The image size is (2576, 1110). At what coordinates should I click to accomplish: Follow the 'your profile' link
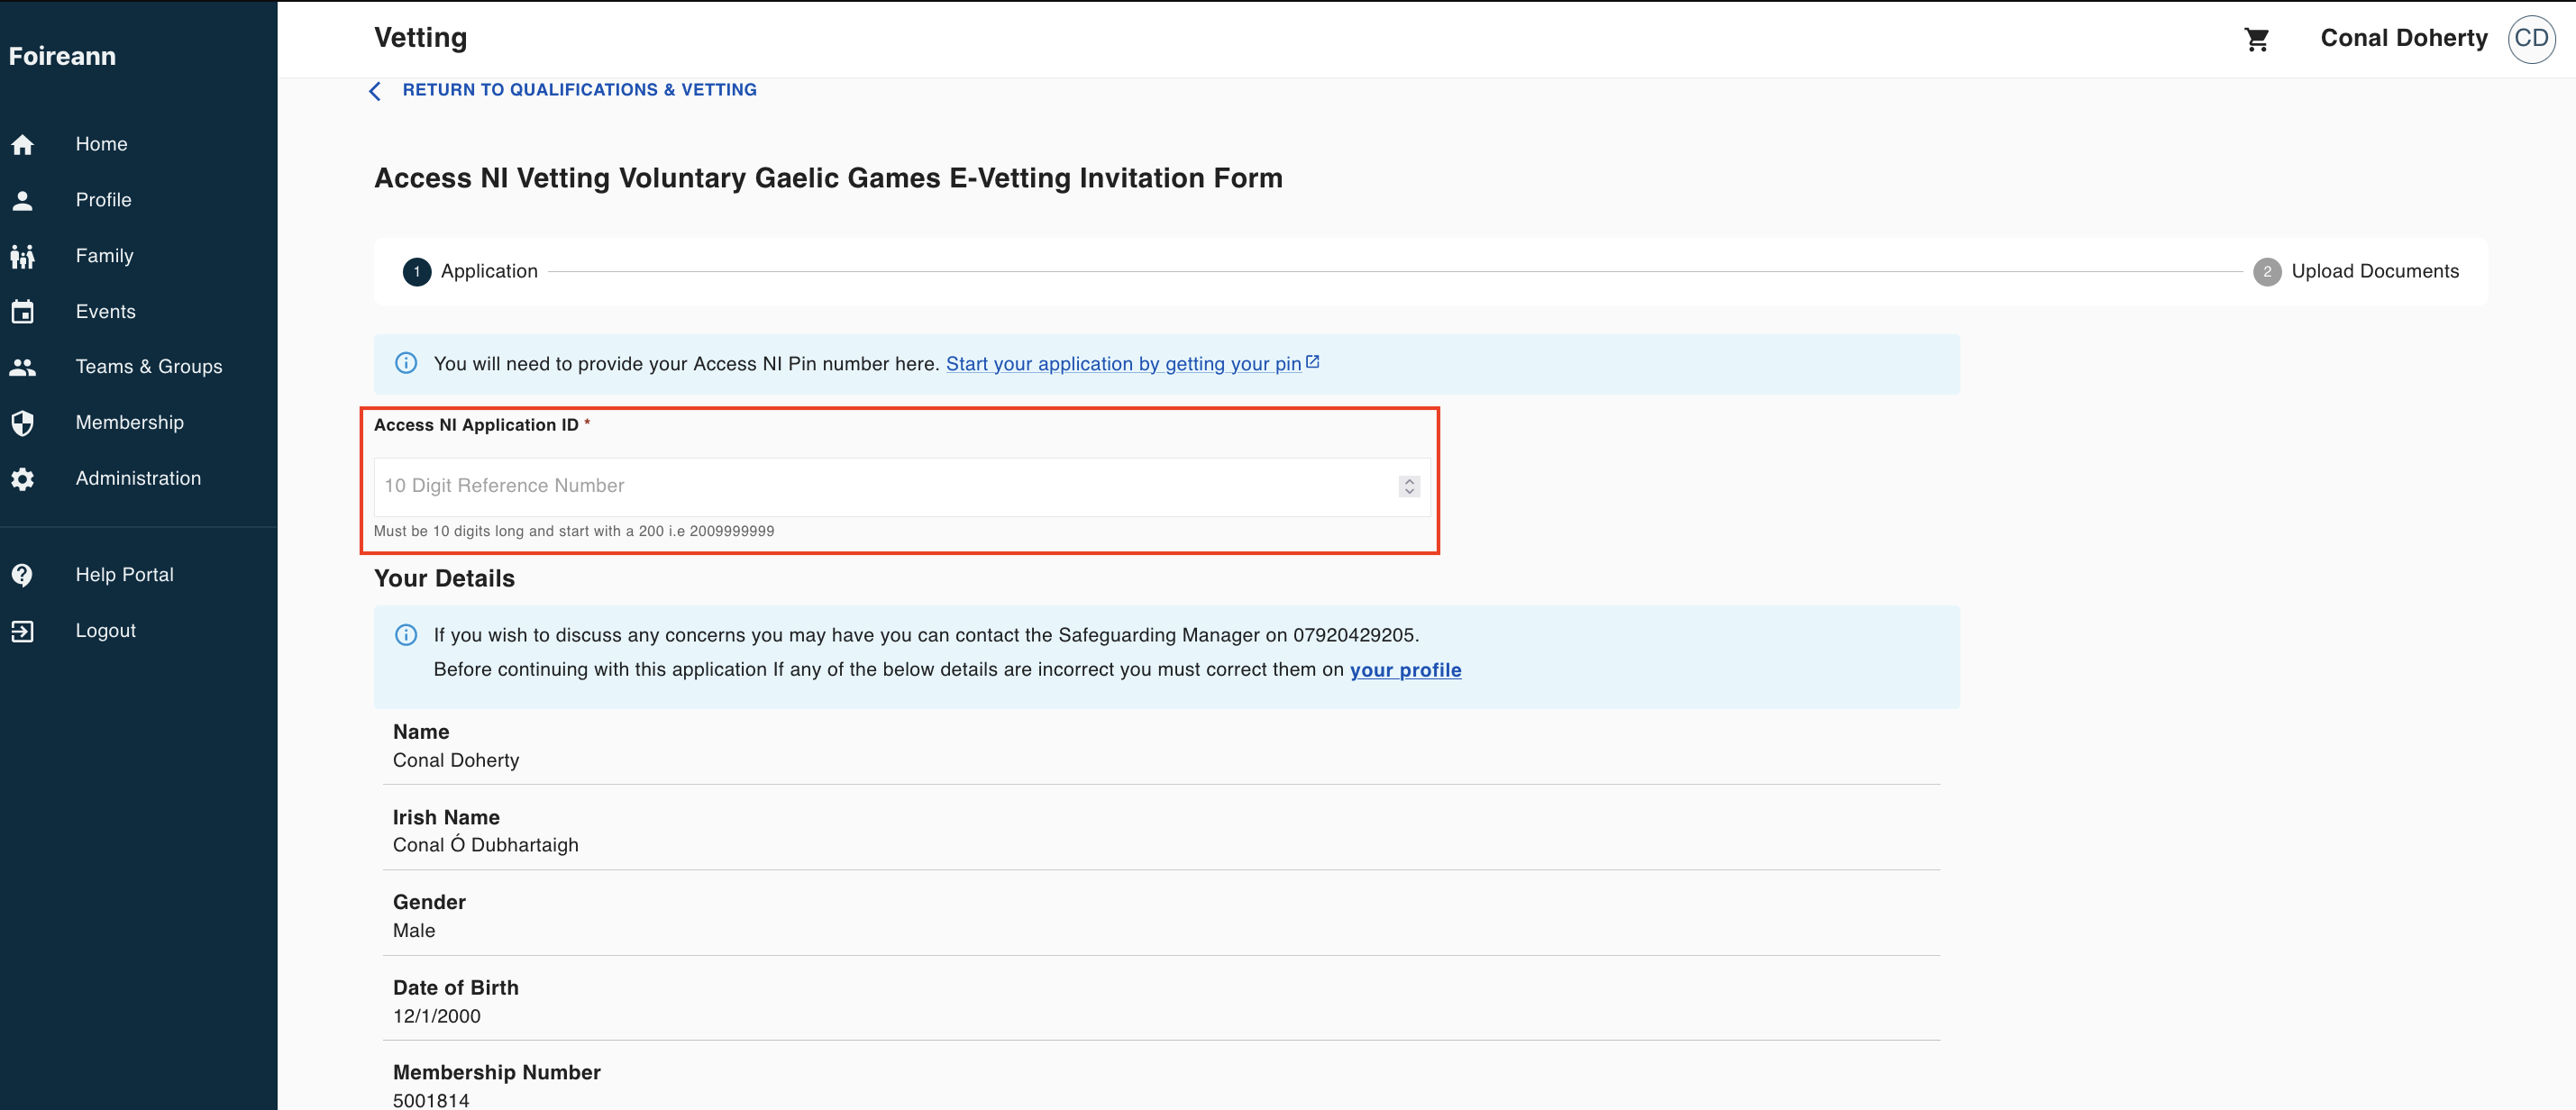coord(1404,670)
